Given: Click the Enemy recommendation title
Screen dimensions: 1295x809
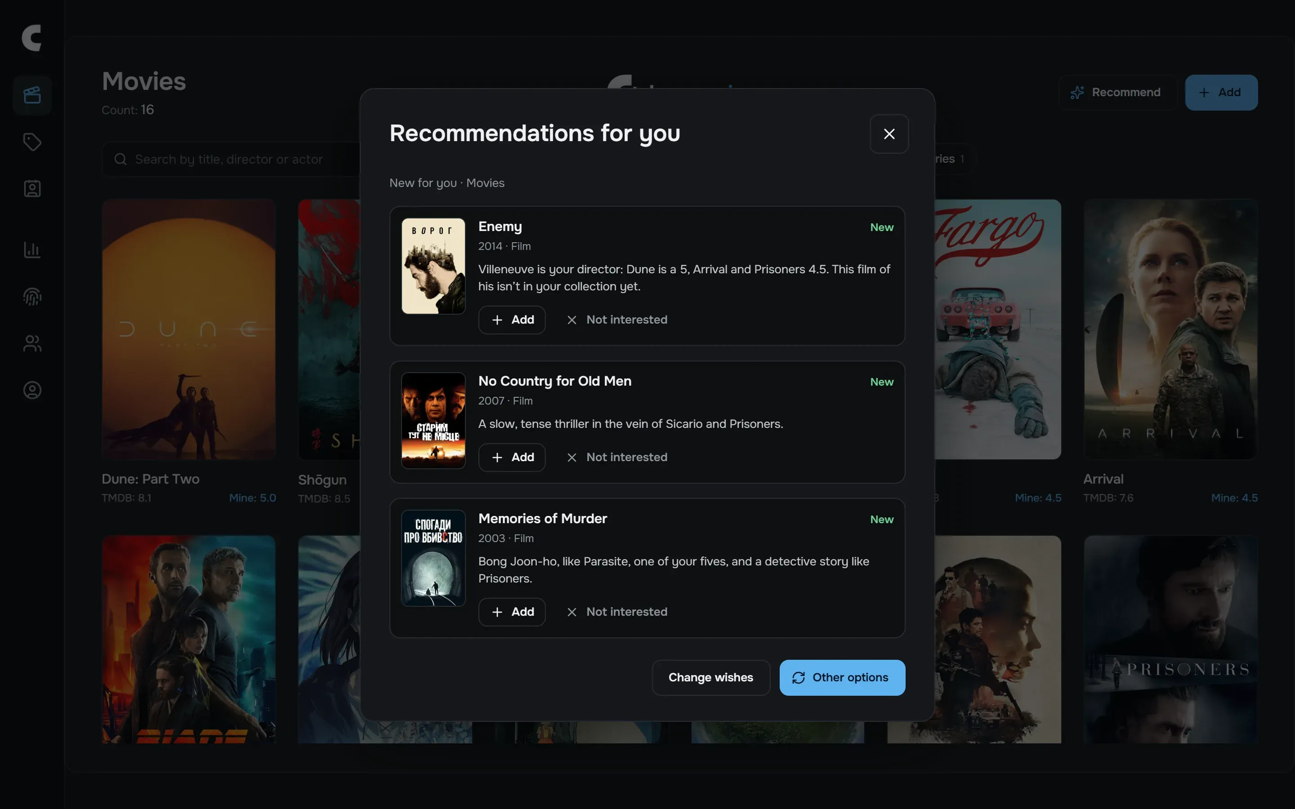Looking at the screenshot, I should click(x=500, y=227).
